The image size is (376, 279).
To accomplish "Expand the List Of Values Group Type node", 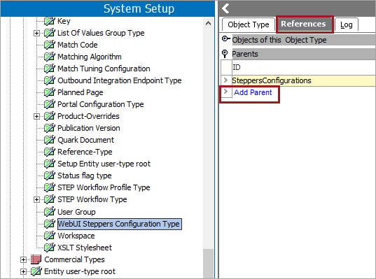I will (x=36, y=33).
